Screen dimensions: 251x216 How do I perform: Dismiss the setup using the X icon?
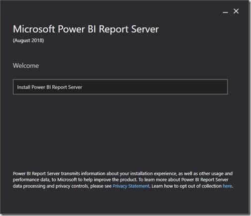tap(236, 11)
